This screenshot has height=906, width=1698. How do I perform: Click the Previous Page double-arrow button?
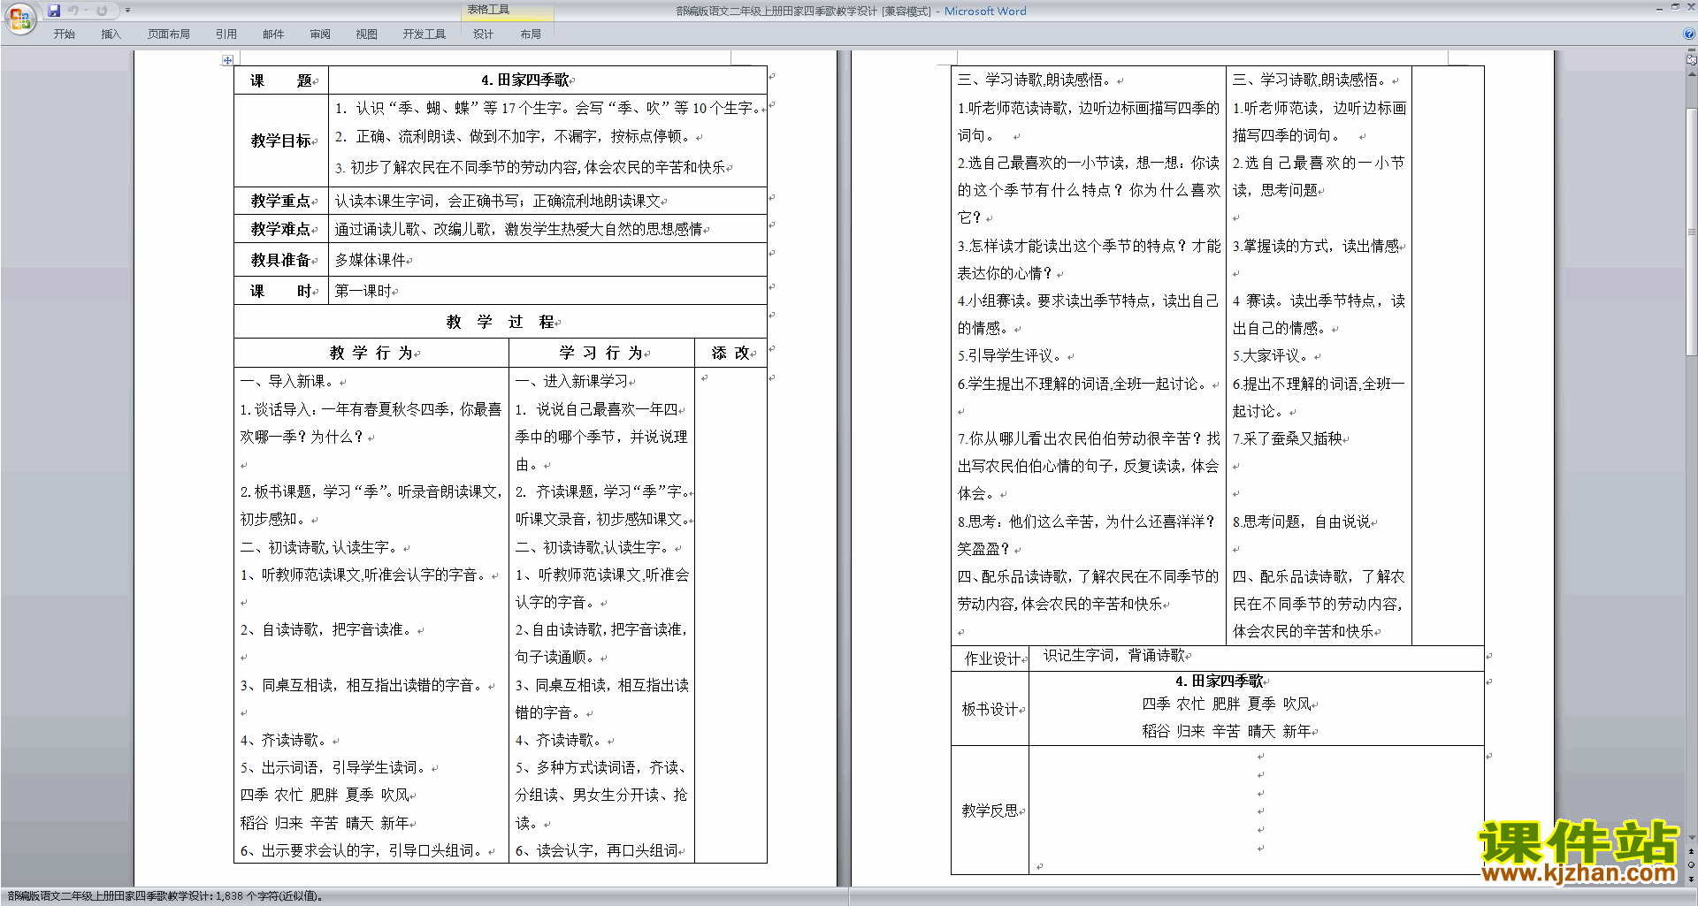click(1692, 852)
